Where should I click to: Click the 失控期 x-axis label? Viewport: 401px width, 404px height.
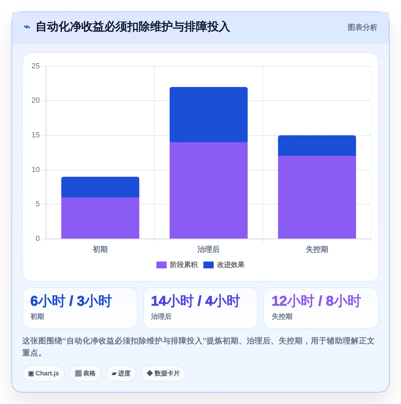click(x=317, y=249)
